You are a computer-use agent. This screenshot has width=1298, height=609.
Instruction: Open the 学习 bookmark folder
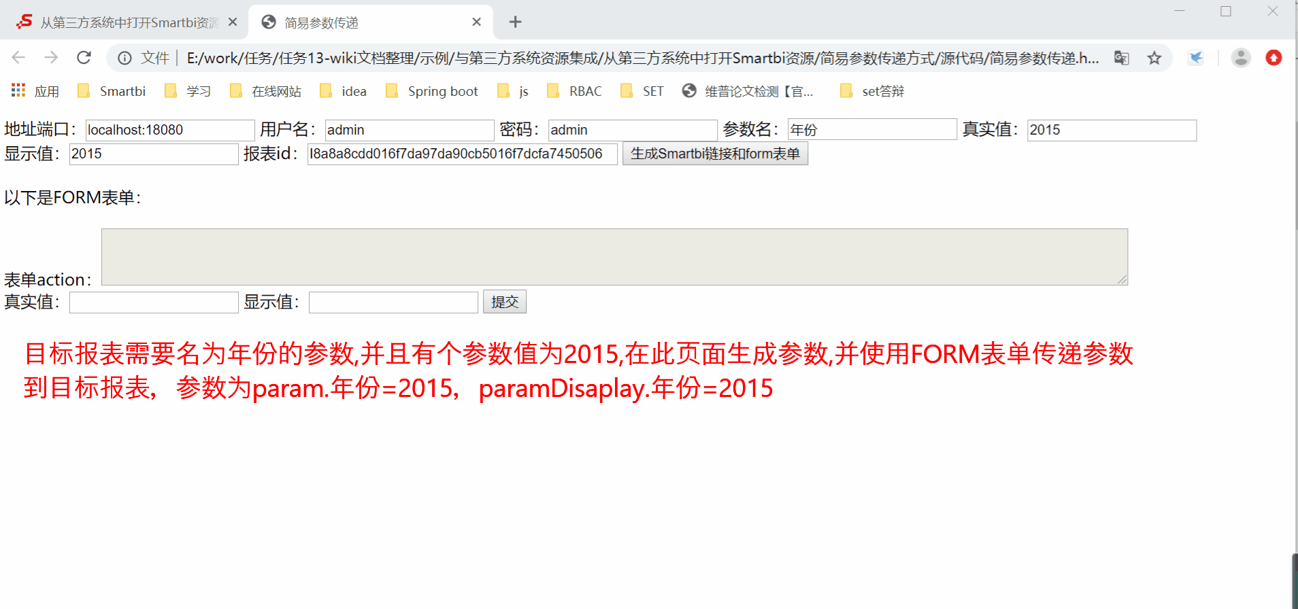[188, 91]
